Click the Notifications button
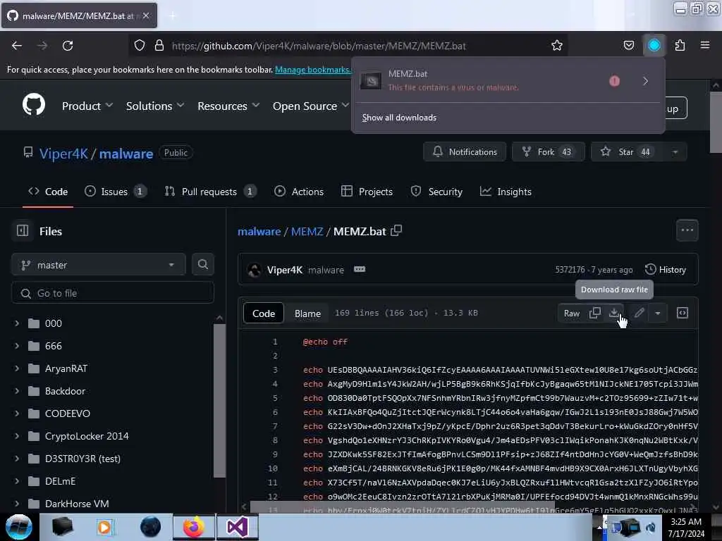This screenshot has width=722, height=541. coord(465,152)
